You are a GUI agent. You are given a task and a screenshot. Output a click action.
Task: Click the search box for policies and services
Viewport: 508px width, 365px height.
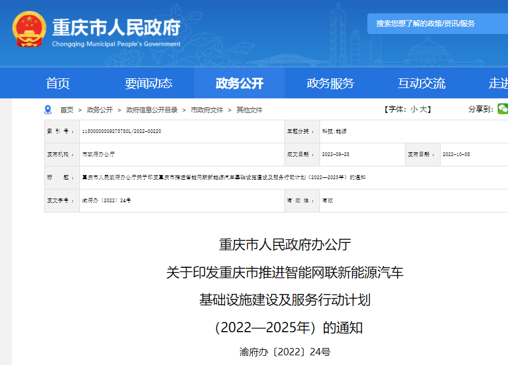click(436, 24)
